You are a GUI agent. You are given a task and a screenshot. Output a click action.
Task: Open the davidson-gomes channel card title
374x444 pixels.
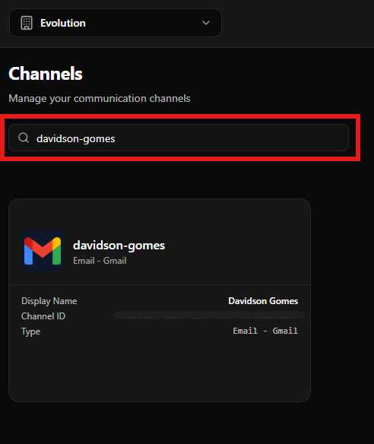click(x=119, y=246)
